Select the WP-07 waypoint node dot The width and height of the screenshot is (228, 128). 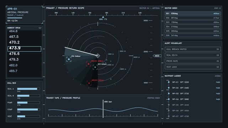tap(169, 116)
